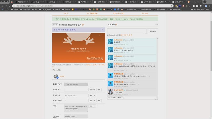Screen dimensions: 212x119
Task: Click the ツール button beside the title
Action: pyautogui.click(x=55, y=25)
